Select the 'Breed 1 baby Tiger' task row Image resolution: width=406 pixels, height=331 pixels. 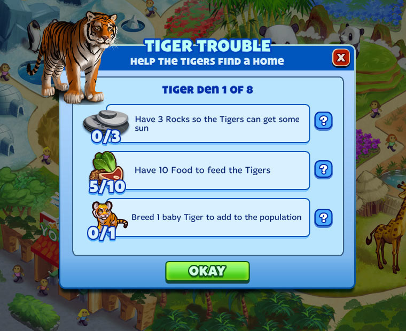pos(208,218)
